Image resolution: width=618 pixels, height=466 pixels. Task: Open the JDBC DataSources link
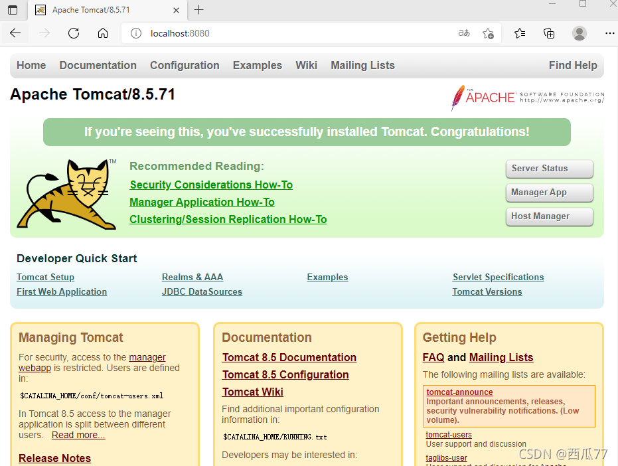pos(202,291)
